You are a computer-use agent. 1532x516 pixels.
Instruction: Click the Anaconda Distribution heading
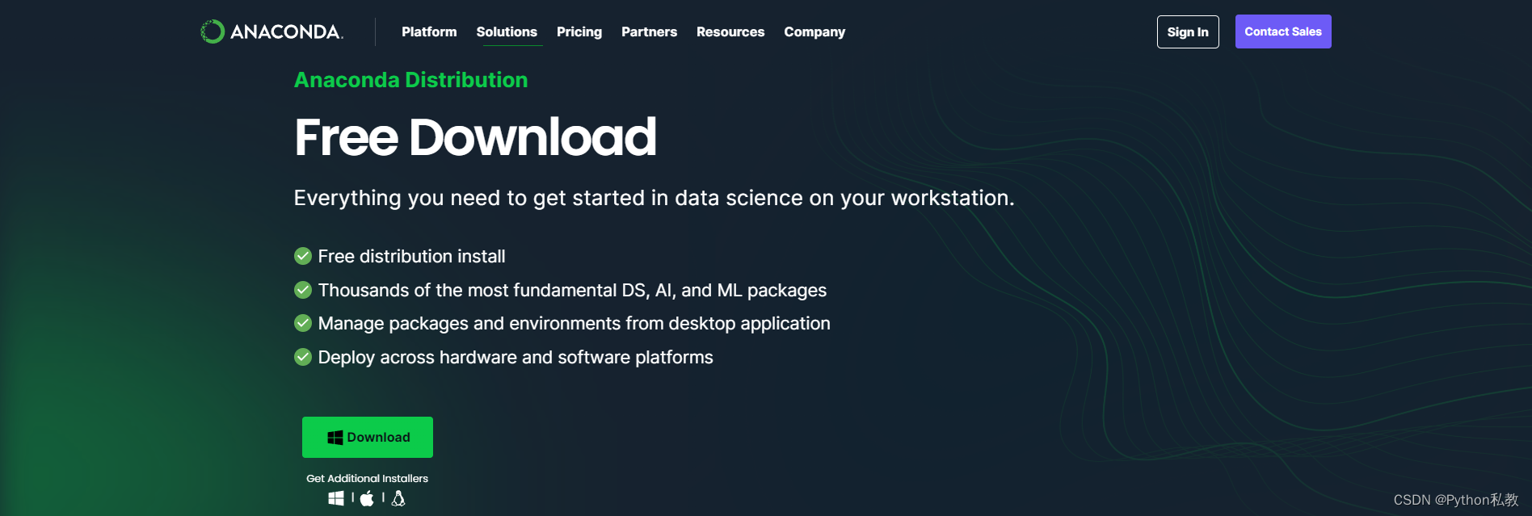(x=410, y=80)
